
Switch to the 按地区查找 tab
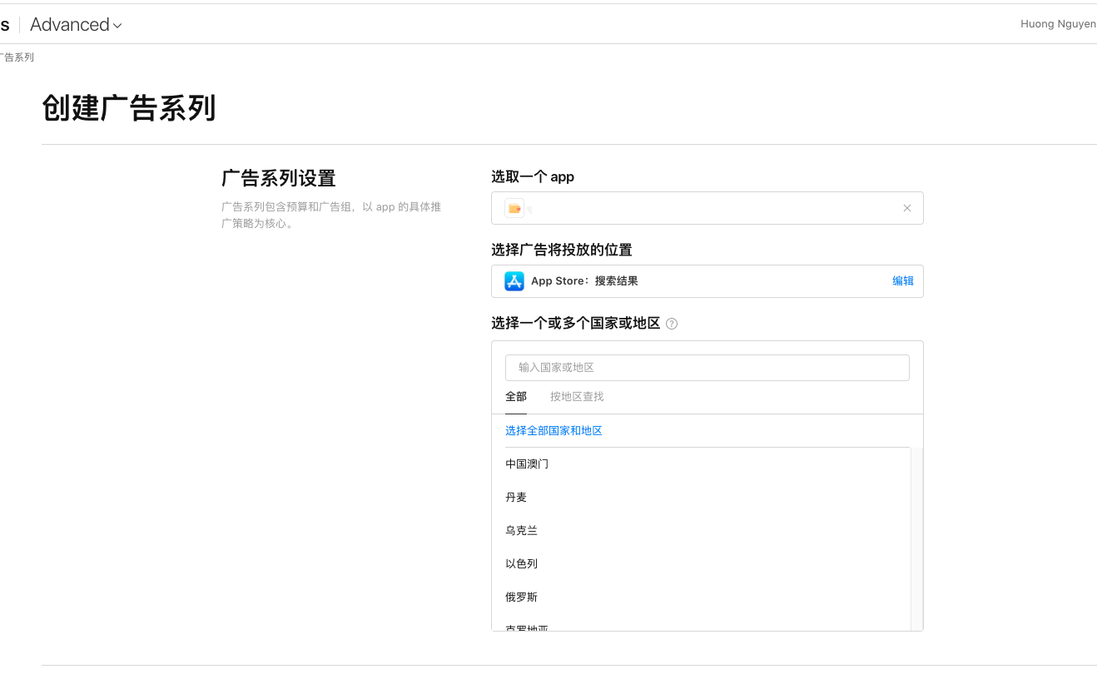(x=576, y=396)
